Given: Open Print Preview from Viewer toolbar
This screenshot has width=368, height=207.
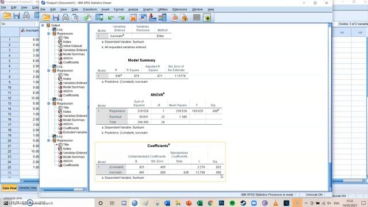Looking at the screenshot, I should [x=75, y=18].
